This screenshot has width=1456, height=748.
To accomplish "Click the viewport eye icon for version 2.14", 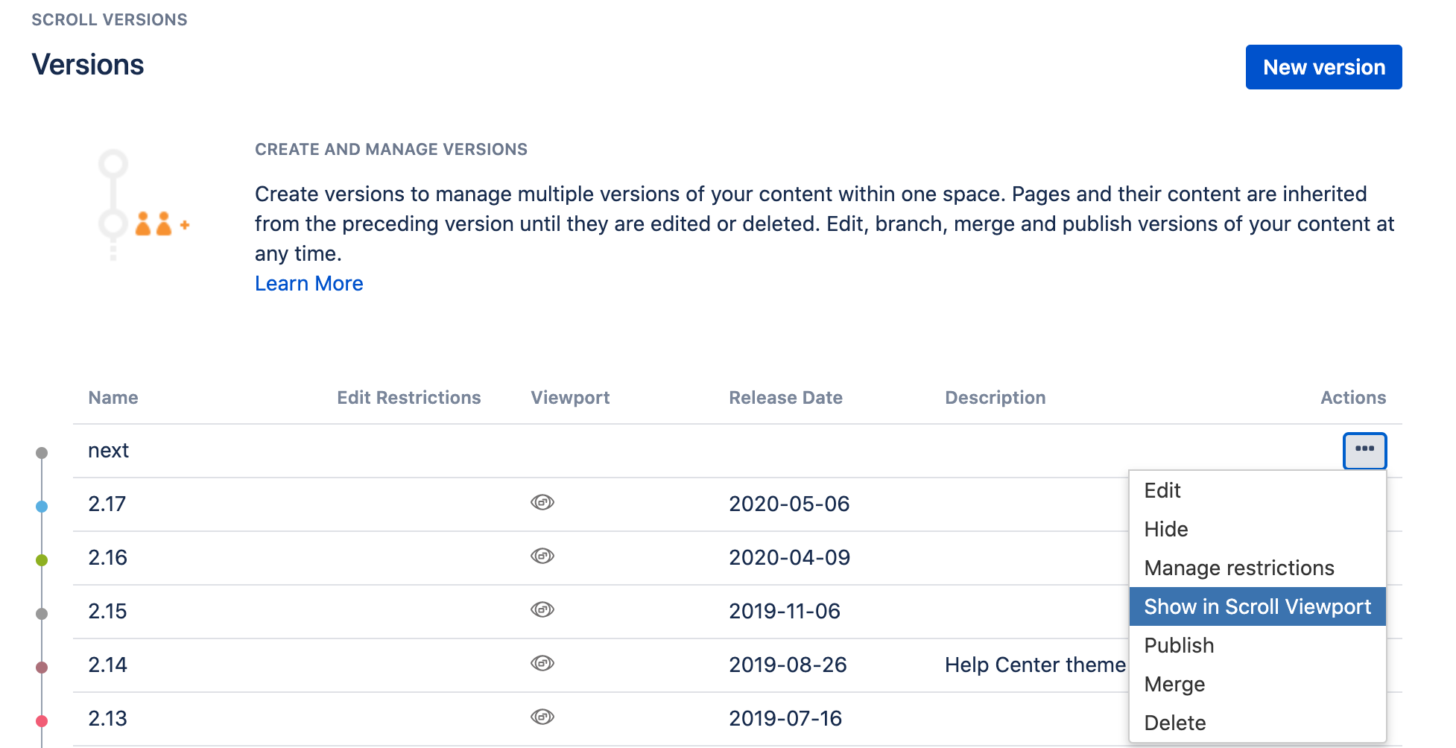I will 542,664.
